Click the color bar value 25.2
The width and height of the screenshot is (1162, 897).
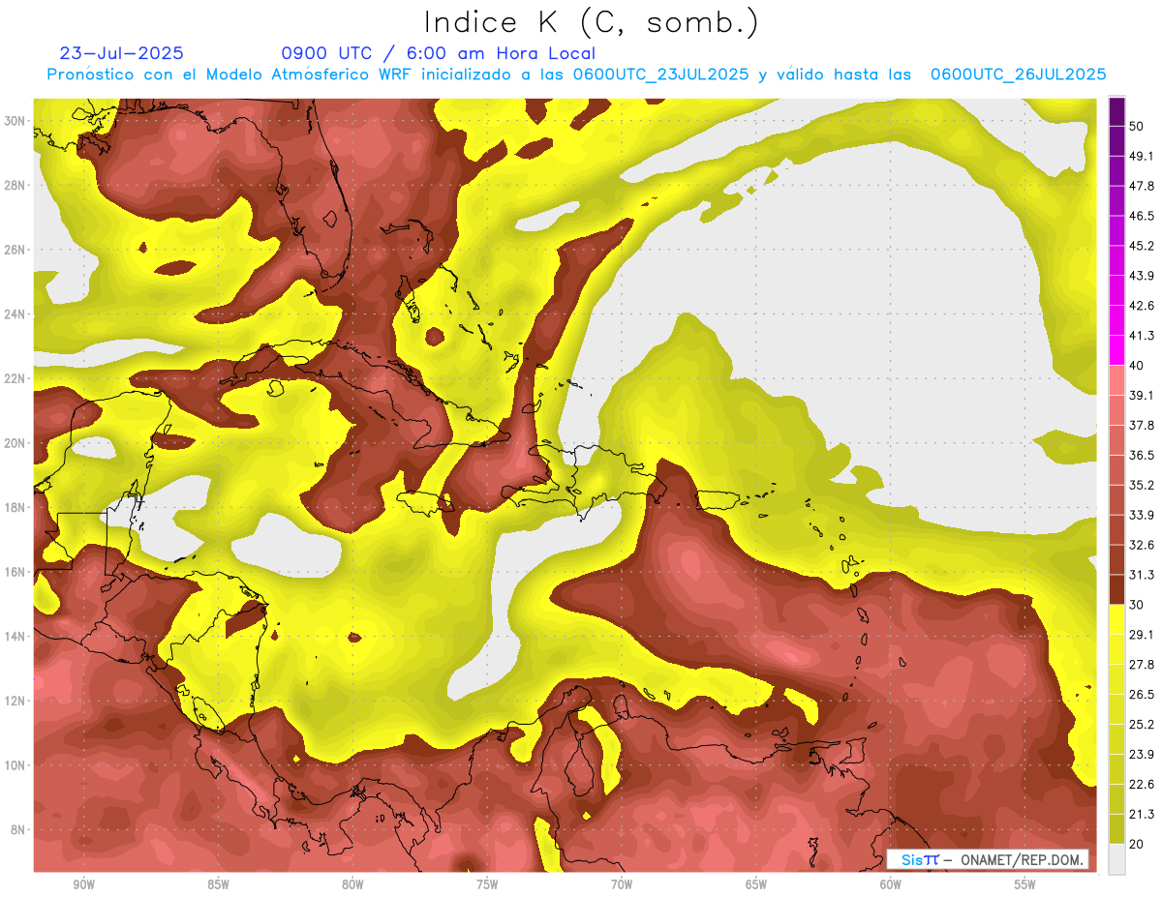tap(1143, 725)
